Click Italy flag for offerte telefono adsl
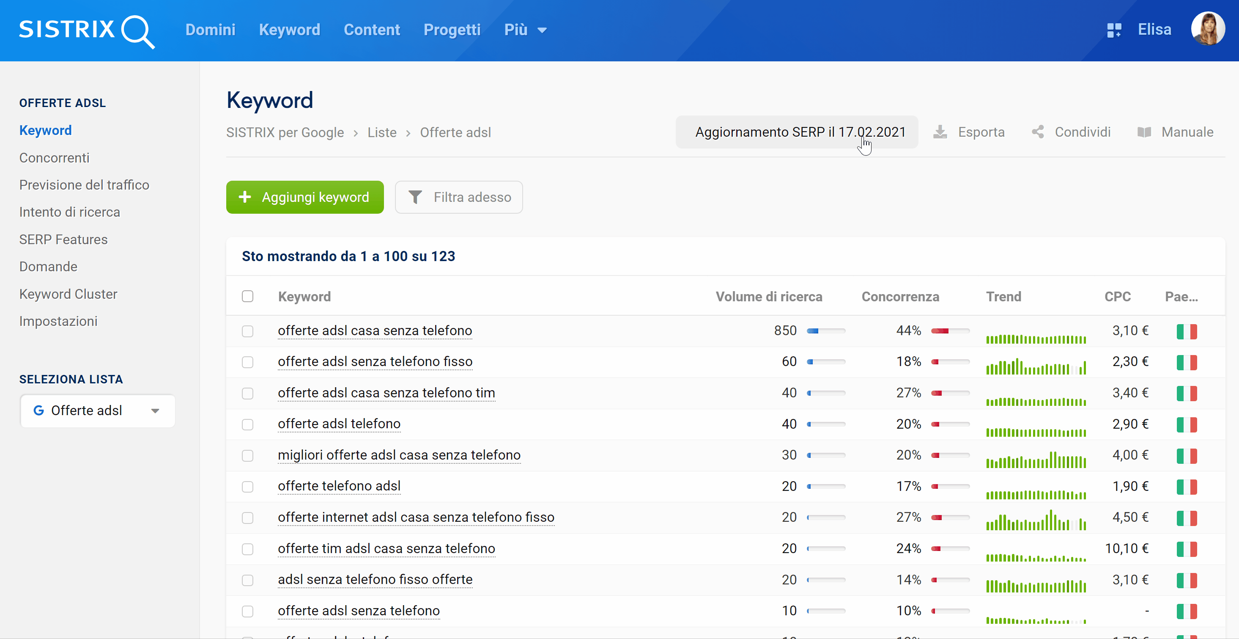 point(1187,487)
